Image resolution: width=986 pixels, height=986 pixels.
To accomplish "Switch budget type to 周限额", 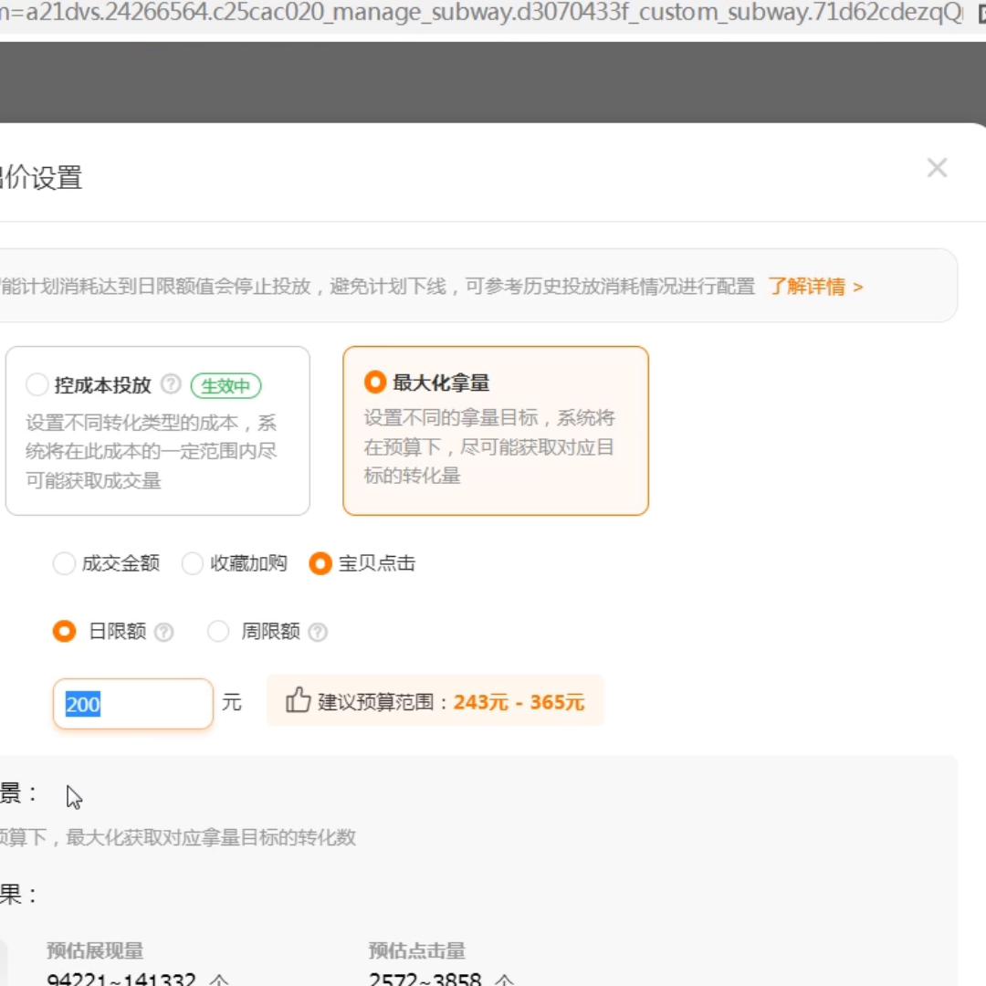I will click(x=218, y=631).
